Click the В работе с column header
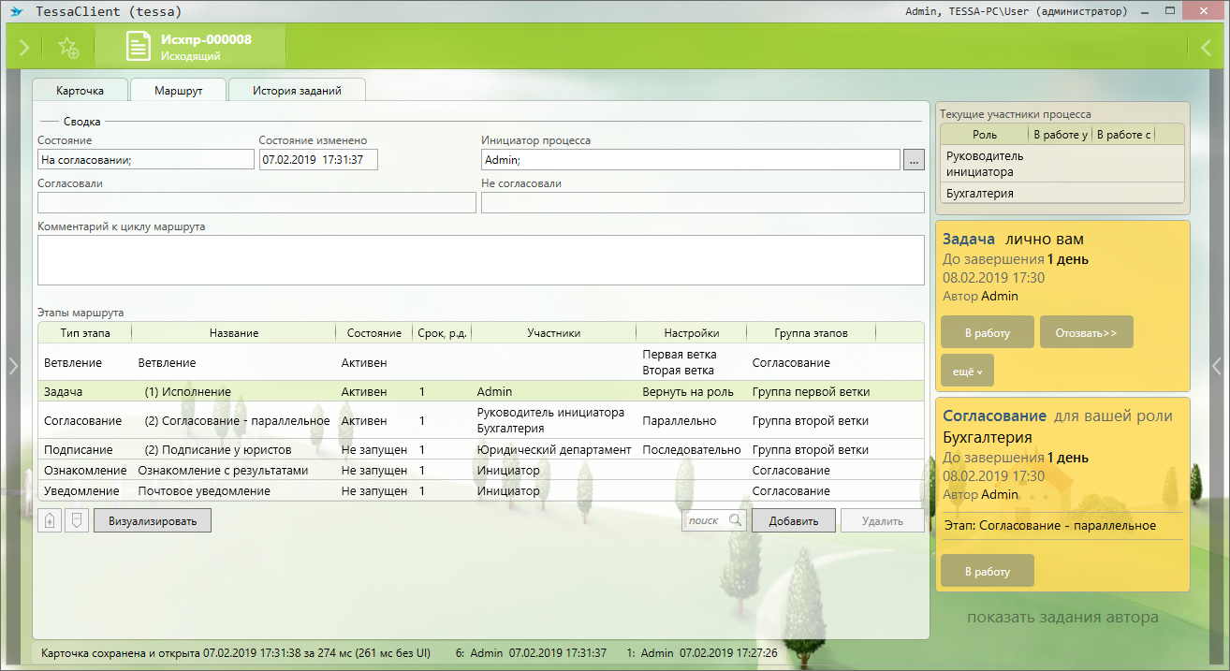 (1123, 135)
